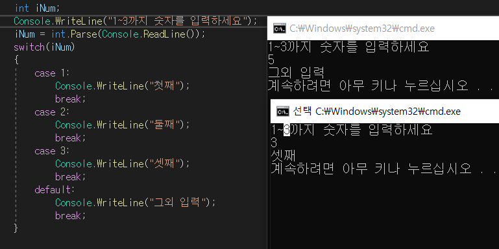Viewport: 499px width, 249px height.
Task: Click the iNum = int.Parse code line
Action: [110, 34]
